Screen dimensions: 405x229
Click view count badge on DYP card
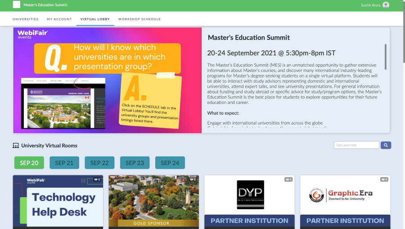(288, 180)
